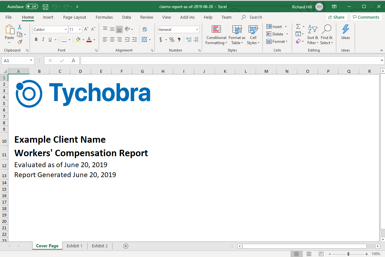Click the AutoSum sigma icon
385x257 pixels.
pyautogui.click(x=298, y=26)
